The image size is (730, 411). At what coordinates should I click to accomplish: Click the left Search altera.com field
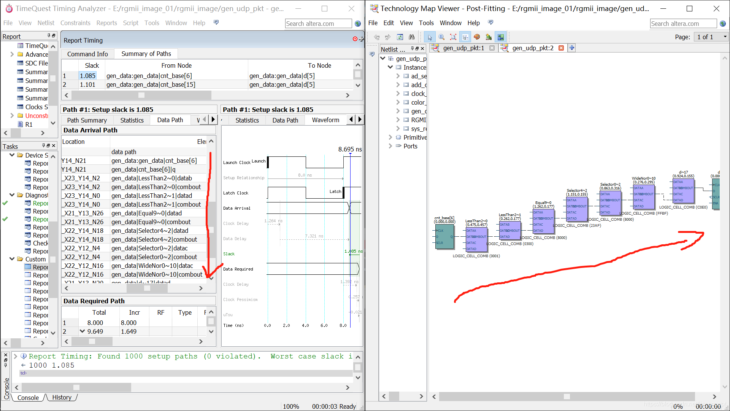click(318, 24)
